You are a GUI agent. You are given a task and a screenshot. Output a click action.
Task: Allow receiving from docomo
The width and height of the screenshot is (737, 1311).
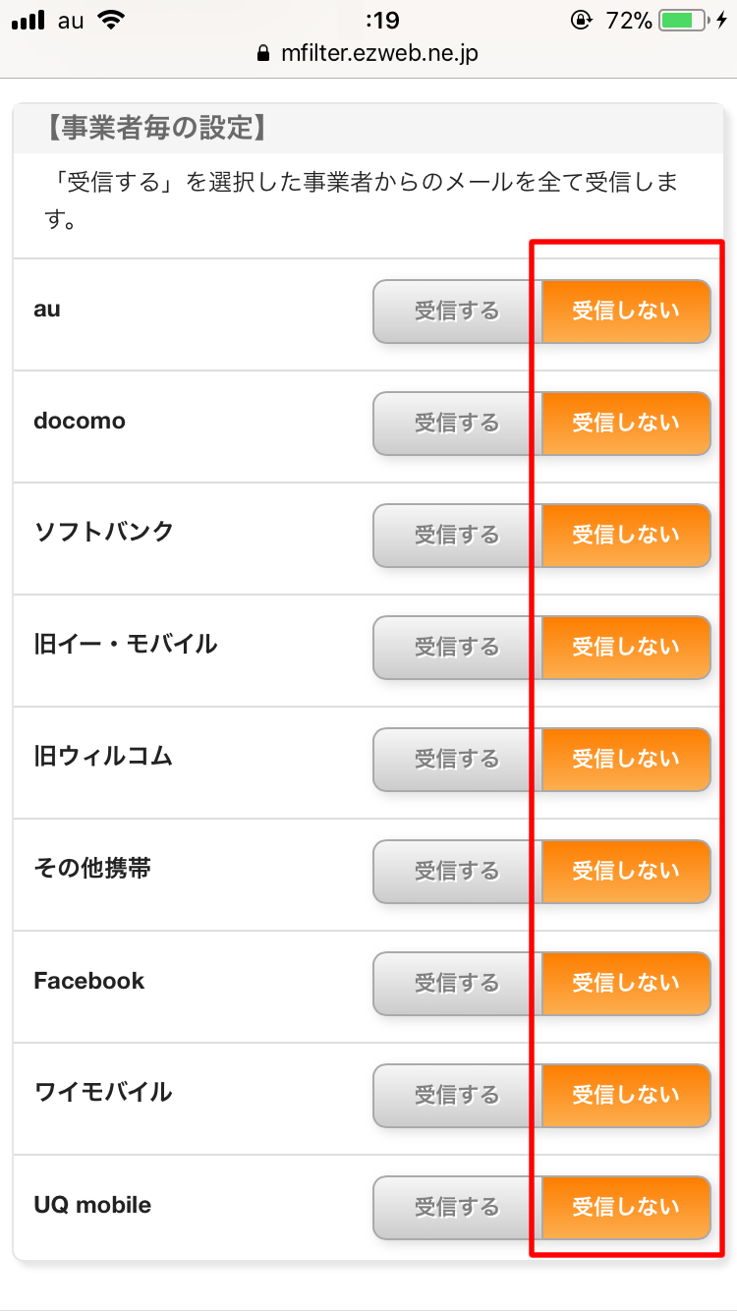click(457, 424)
